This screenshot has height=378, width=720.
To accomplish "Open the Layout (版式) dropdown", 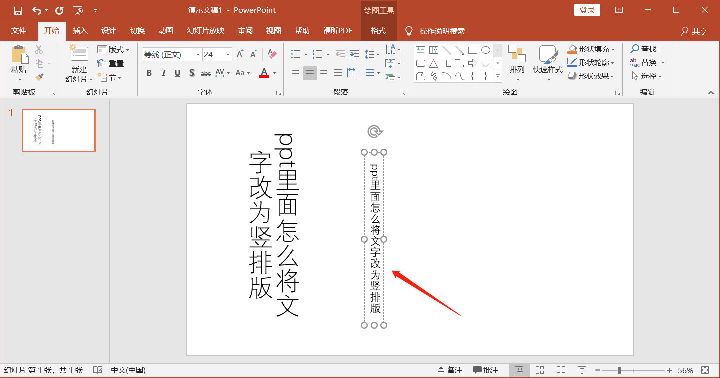I will (x=113, y=50).
